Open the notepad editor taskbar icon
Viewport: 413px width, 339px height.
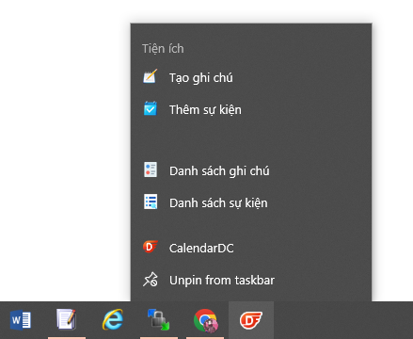[x=66, y=319]
